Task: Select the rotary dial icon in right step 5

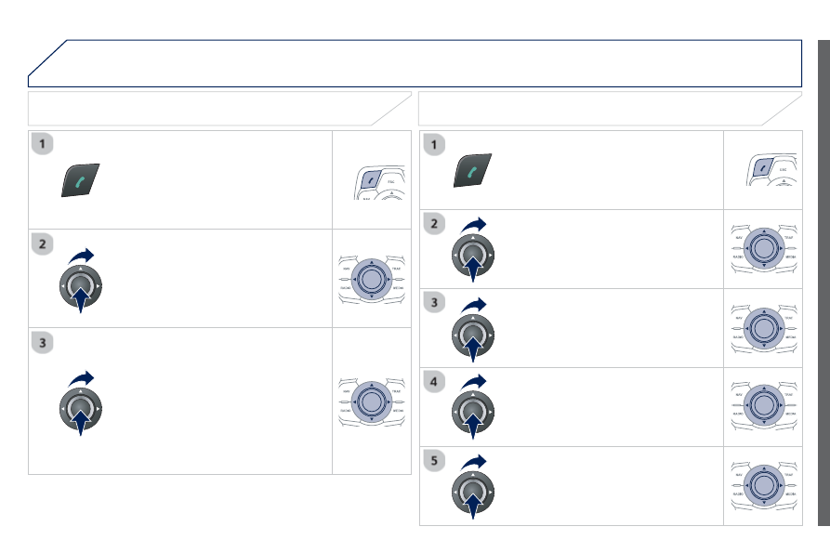Action: coord(473,486)
